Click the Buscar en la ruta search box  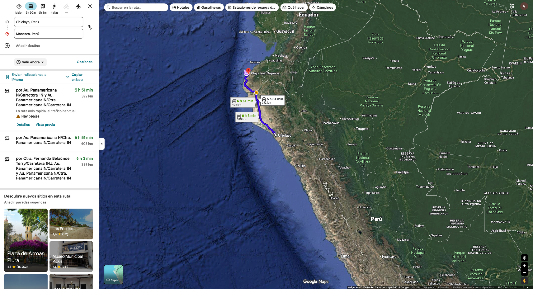tap(136, 7)
